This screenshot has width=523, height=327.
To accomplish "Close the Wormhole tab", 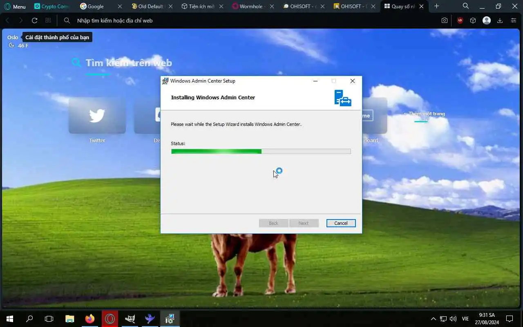I will (x=272, y=7).
